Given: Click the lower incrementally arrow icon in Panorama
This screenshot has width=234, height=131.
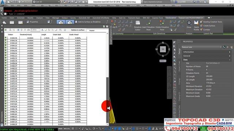Looking at the screenshot, I should 25,30.
